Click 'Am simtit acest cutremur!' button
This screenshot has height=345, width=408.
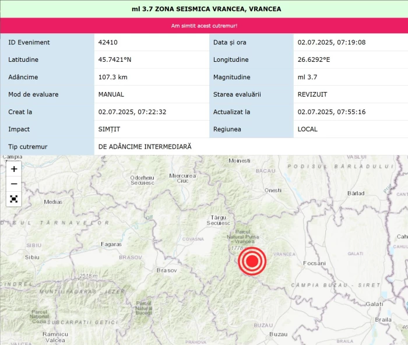pyautogui.click(x=204, y=26)
